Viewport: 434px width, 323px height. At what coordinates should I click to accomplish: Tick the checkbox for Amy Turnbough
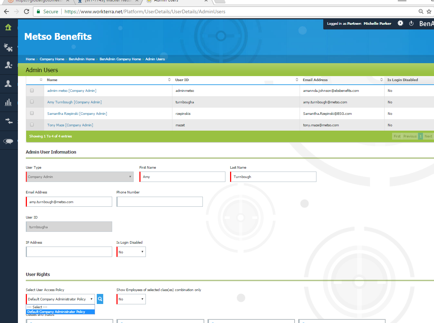click(x=32, y=102)
